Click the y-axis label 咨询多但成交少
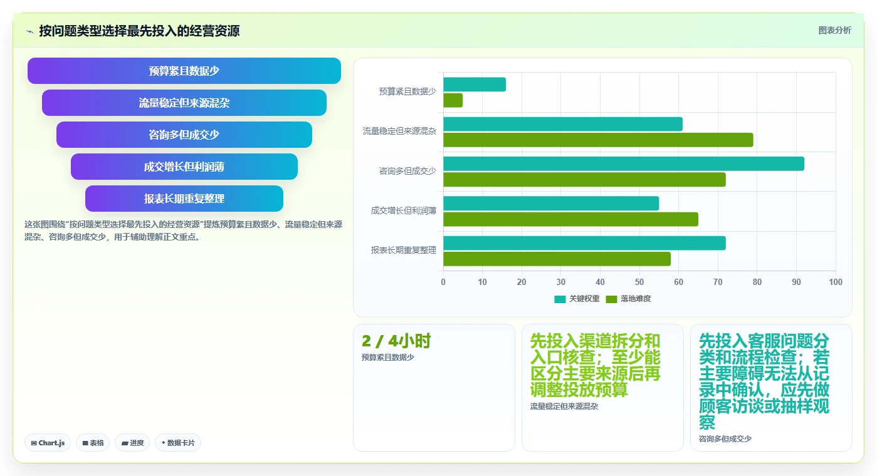This screenshot has width=877, height=476. click(407, 171)
